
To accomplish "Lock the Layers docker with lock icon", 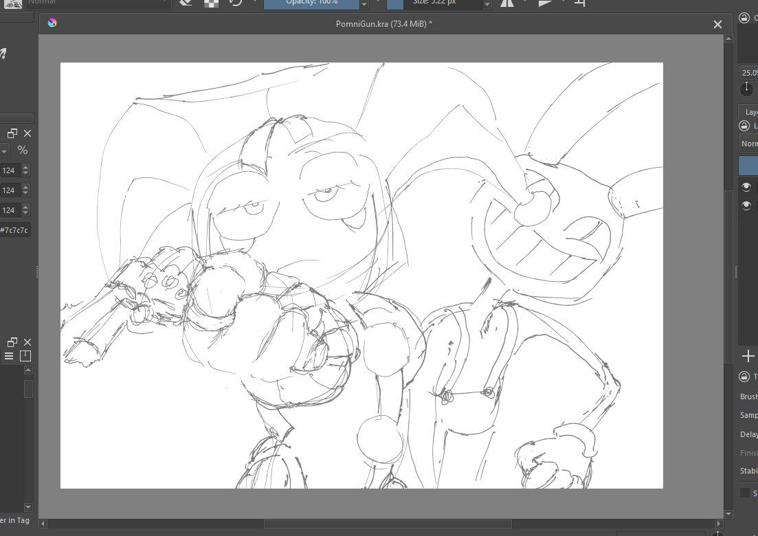I will (744, 126).
